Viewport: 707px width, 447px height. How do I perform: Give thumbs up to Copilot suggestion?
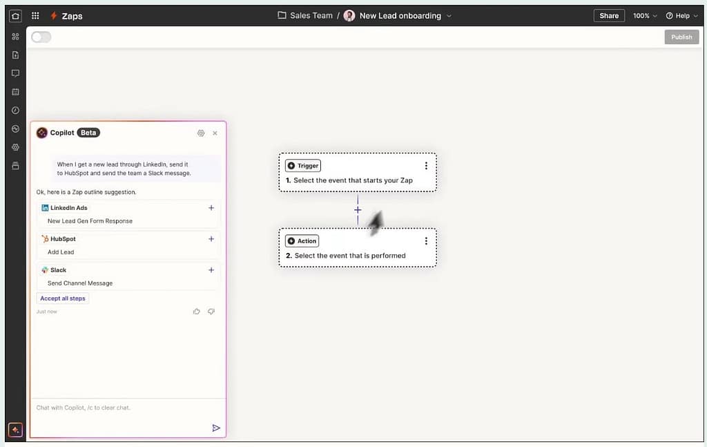click(x=197, y=312)
